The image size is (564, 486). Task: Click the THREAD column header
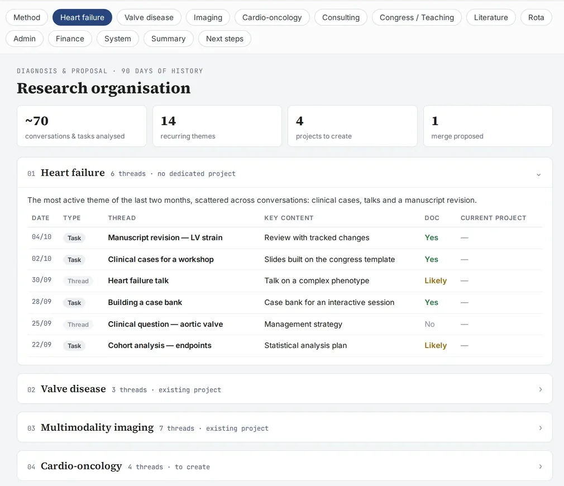pos(122,218)
